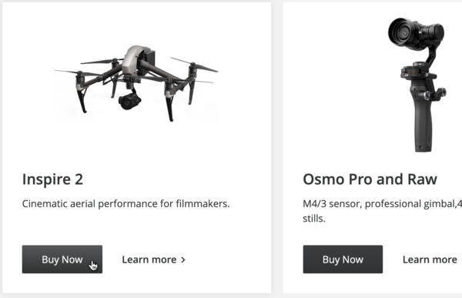This screenshot has height=298, width=462.
Task: Click the drone's silver center body
Action: point(136,60)
